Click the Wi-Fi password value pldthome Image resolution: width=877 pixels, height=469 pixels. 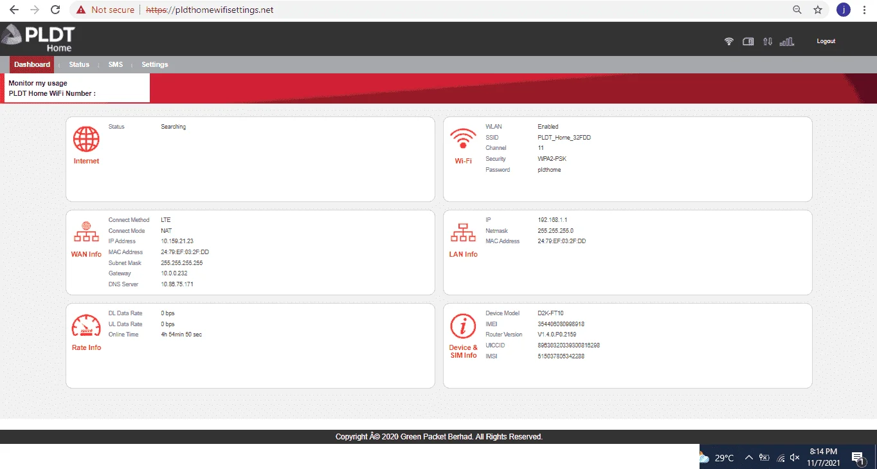(549, 170)
